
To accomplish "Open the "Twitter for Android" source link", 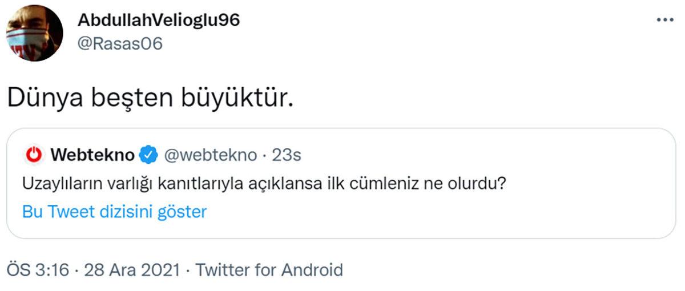I will [x=269, y=269].
